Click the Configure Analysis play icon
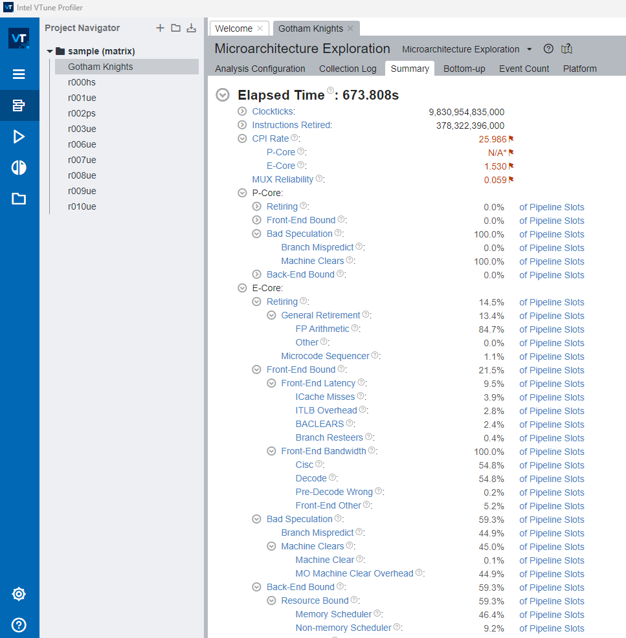 tap(19, 137)
